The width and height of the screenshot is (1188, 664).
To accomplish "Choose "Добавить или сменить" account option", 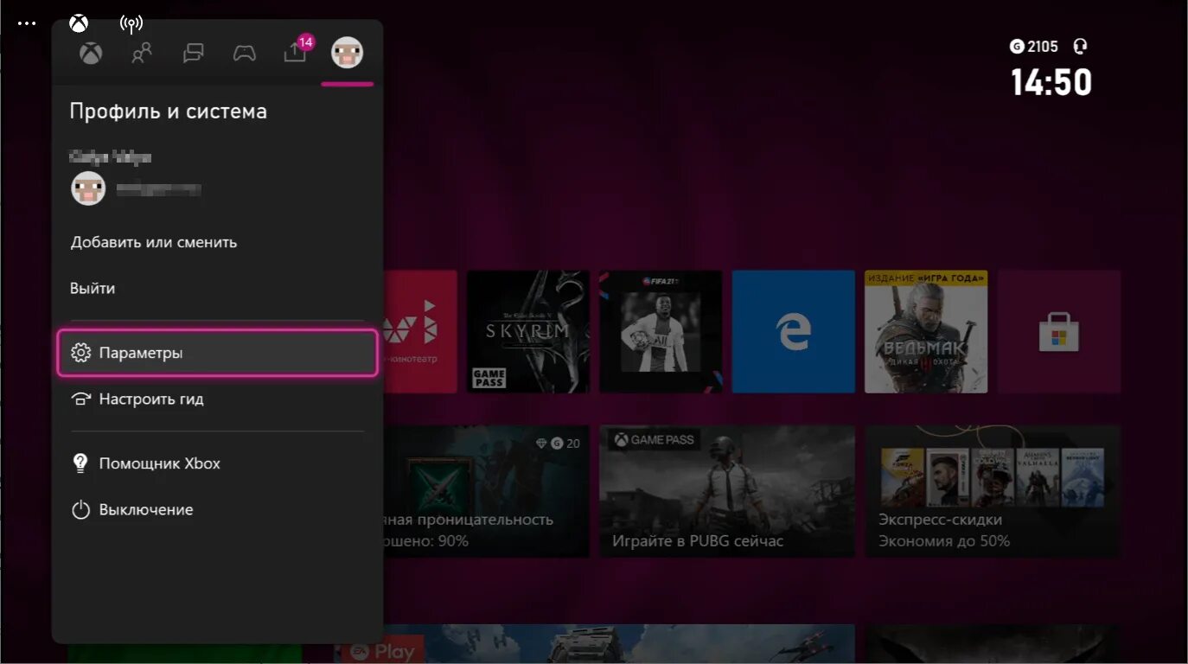I will click(154, 242).
